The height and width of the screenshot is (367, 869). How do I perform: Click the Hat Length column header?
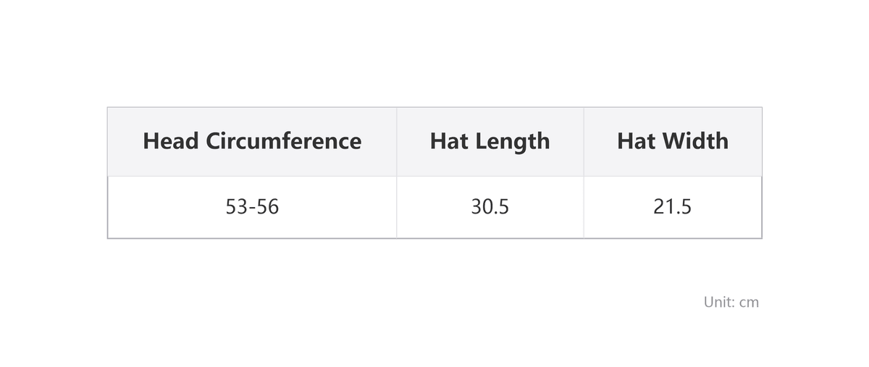(490, 141)
